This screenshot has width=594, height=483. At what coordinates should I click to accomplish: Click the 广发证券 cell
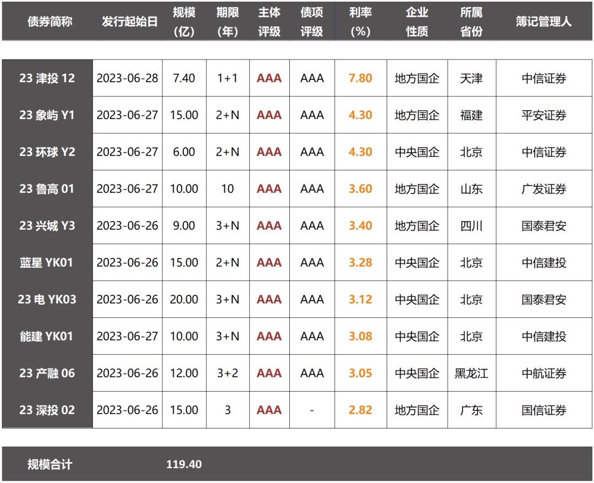pyautogui.click(x=543, y=188)
